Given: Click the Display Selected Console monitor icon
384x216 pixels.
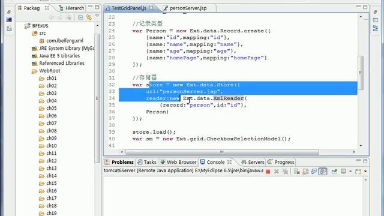Looking at the screenshot, I should click(343, 172).
